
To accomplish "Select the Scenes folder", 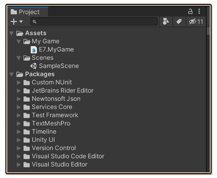I will click(x=43, y=58).
